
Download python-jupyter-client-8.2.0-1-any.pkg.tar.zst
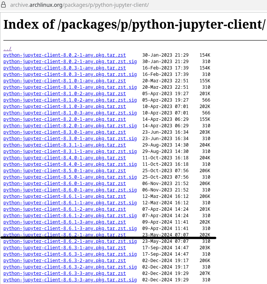point(65,119)
